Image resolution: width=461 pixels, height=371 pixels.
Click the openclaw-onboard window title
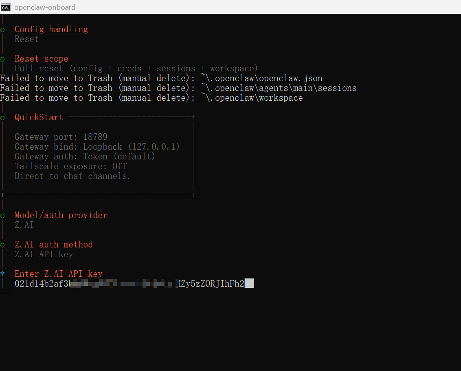coord(45,7)
